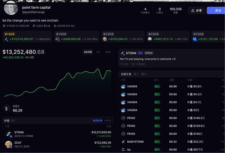Click the green portfolio performance line chart

[x=58, y=83]
